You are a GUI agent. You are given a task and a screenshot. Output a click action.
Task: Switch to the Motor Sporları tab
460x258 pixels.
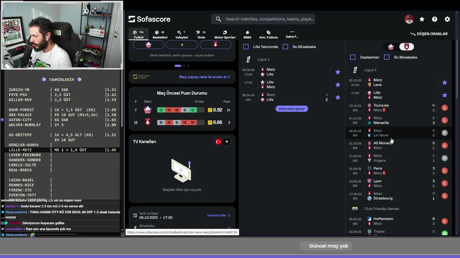click(x=225, y=34)
